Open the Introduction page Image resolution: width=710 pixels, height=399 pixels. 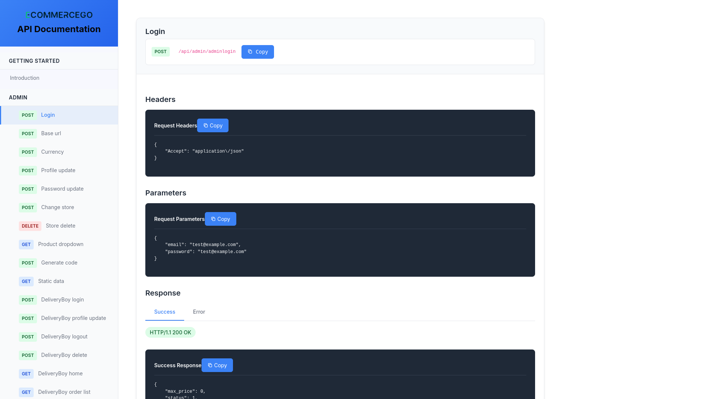59,78
